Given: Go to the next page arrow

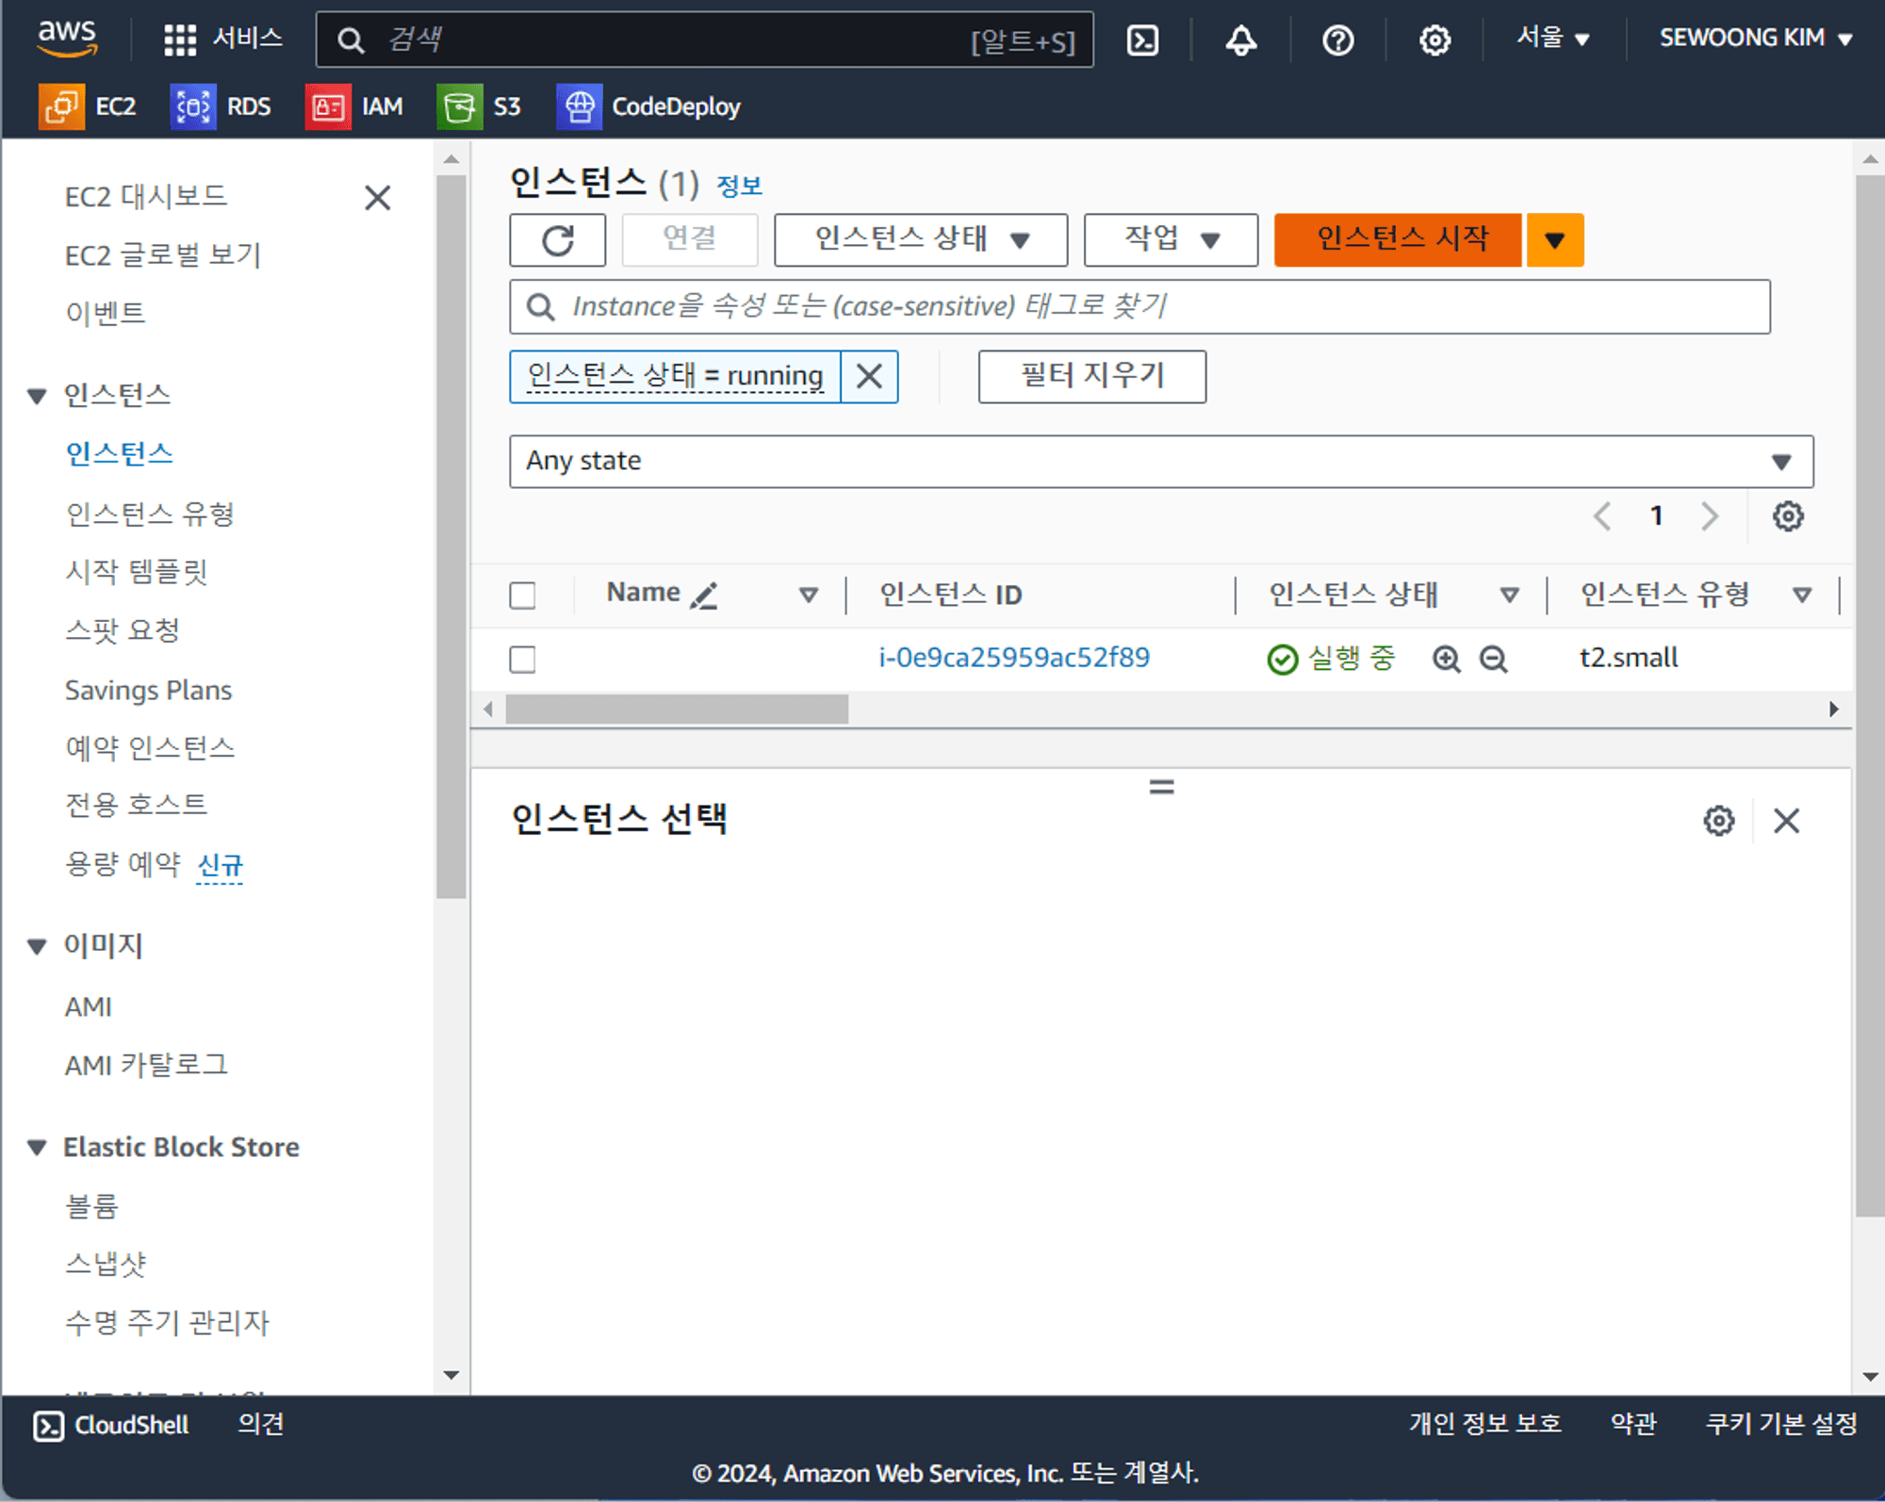Looking at the screenshot, I should pyautogui.click(x=1710, y=515).
